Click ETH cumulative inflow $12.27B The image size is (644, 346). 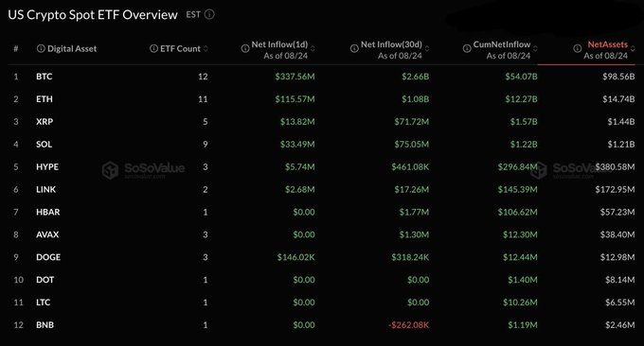tap(521, 99)
